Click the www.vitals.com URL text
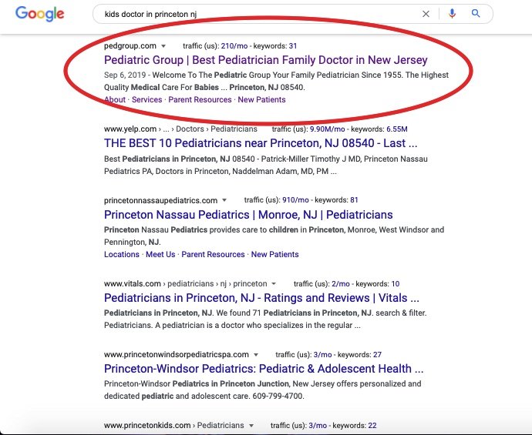 click(133, 283)
